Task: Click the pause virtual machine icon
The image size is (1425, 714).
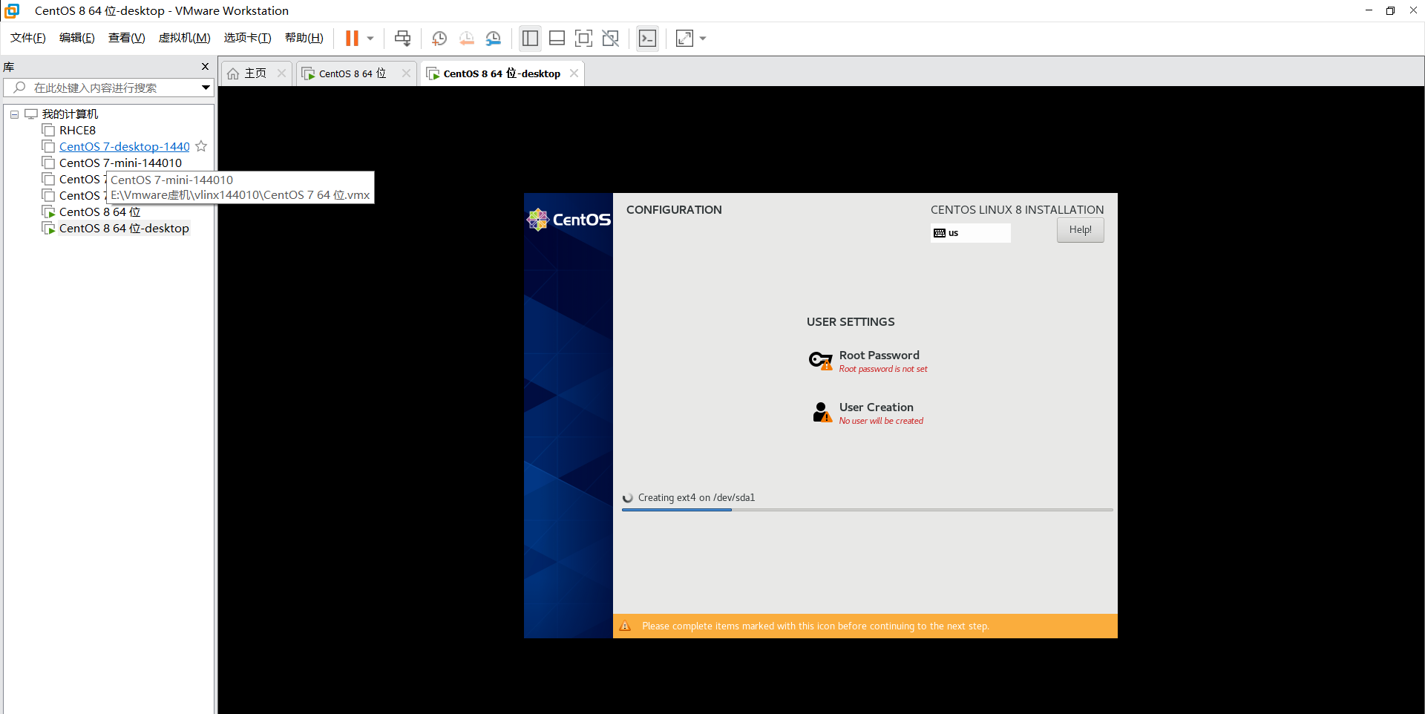Action: coord(352,38)
